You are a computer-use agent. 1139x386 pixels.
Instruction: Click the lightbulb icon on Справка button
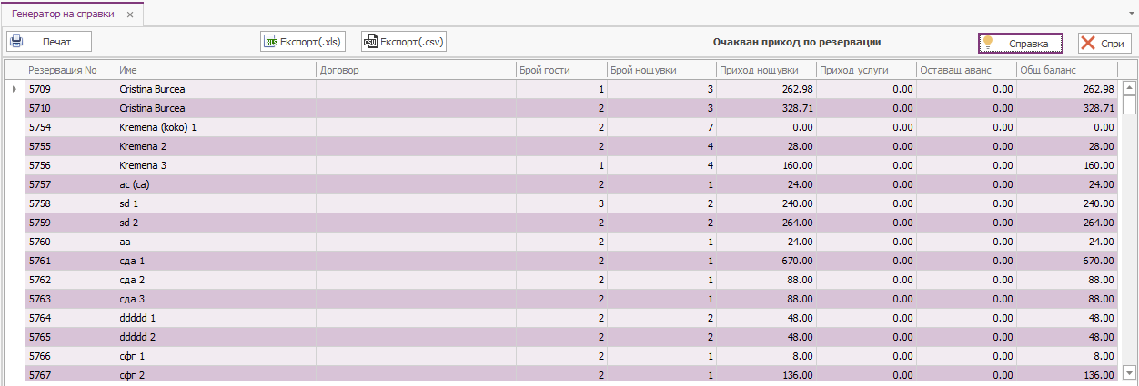[988, 43]
